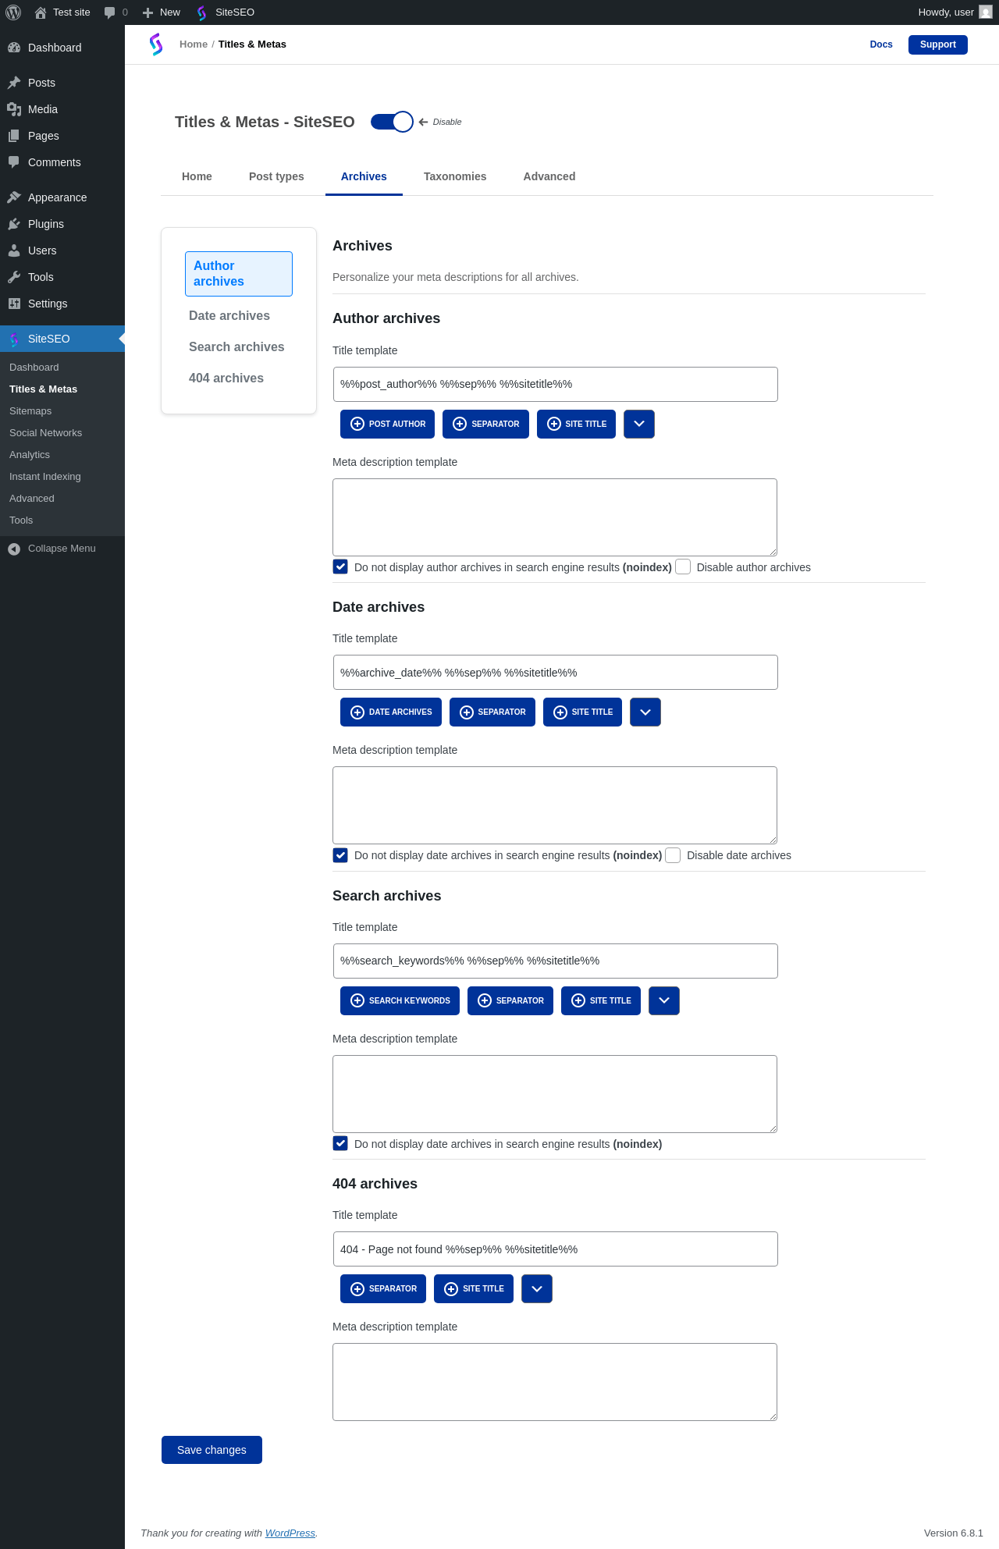Select Author archives in side navigation

tap(239, 274)
